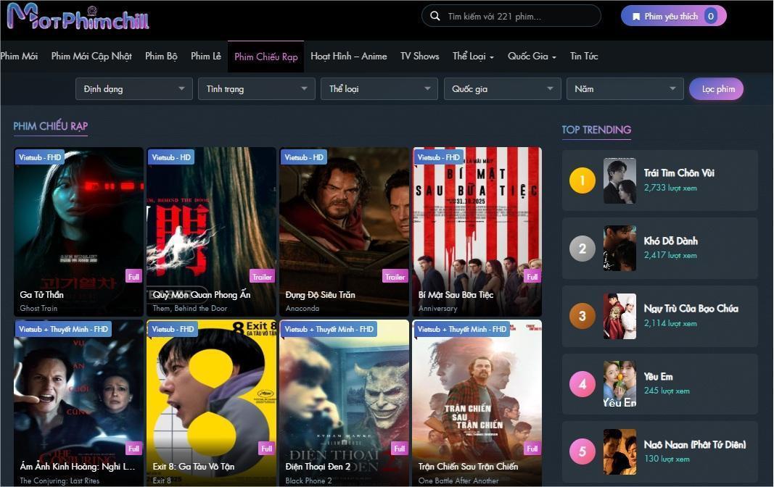
Task: Click the number 3 trending rank badge
Action: tap(582, 316)
